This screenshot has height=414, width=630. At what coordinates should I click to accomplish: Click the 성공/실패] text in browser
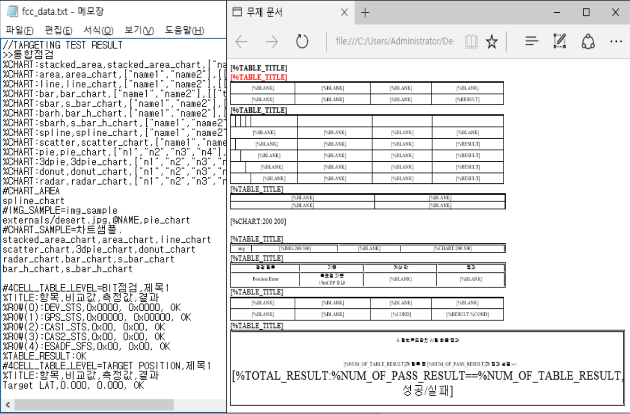[428, 391]
